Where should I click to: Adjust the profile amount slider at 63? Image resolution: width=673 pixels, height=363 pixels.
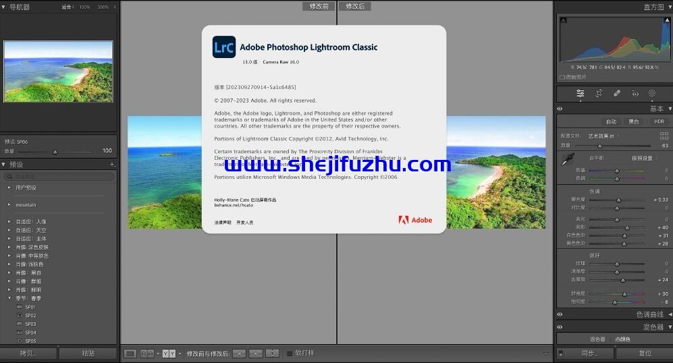pyautogui.click(x=599, y=146)
